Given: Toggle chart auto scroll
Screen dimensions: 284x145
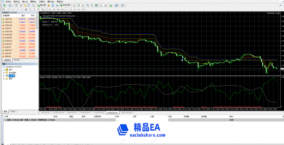Looking at the screenshot, I should point(101,6).
